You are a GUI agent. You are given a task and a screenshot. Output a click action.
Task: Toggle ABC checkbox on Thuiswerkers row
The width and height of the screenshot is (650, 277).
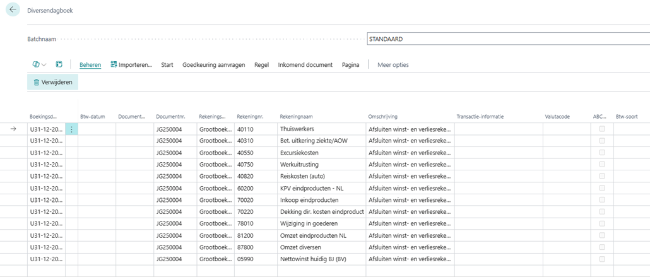pyautogui.click(x=602, y=129)
